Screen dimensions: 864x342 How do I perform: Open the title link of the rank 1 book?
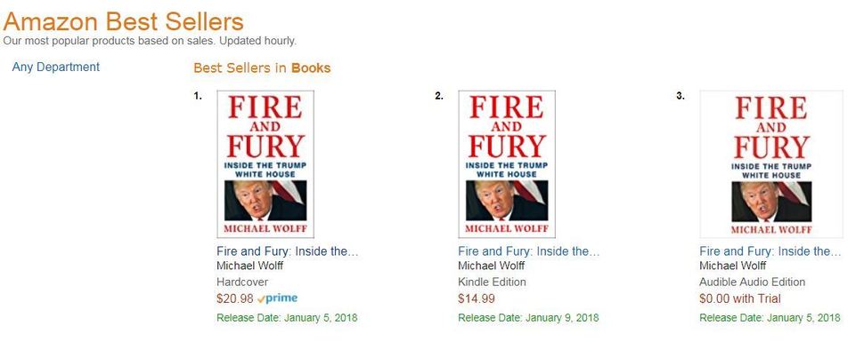287,251
